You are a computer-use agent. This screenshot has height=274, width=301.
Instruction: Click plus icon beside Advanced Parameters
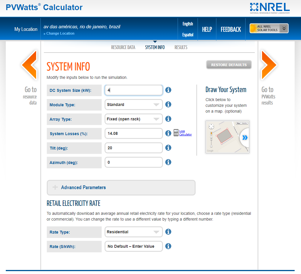[55, 187]
